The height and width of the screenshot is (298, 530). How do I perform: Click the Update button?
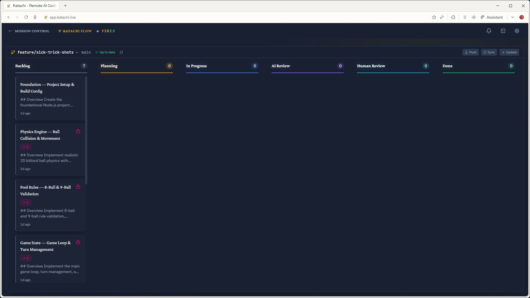coord(509,52)
